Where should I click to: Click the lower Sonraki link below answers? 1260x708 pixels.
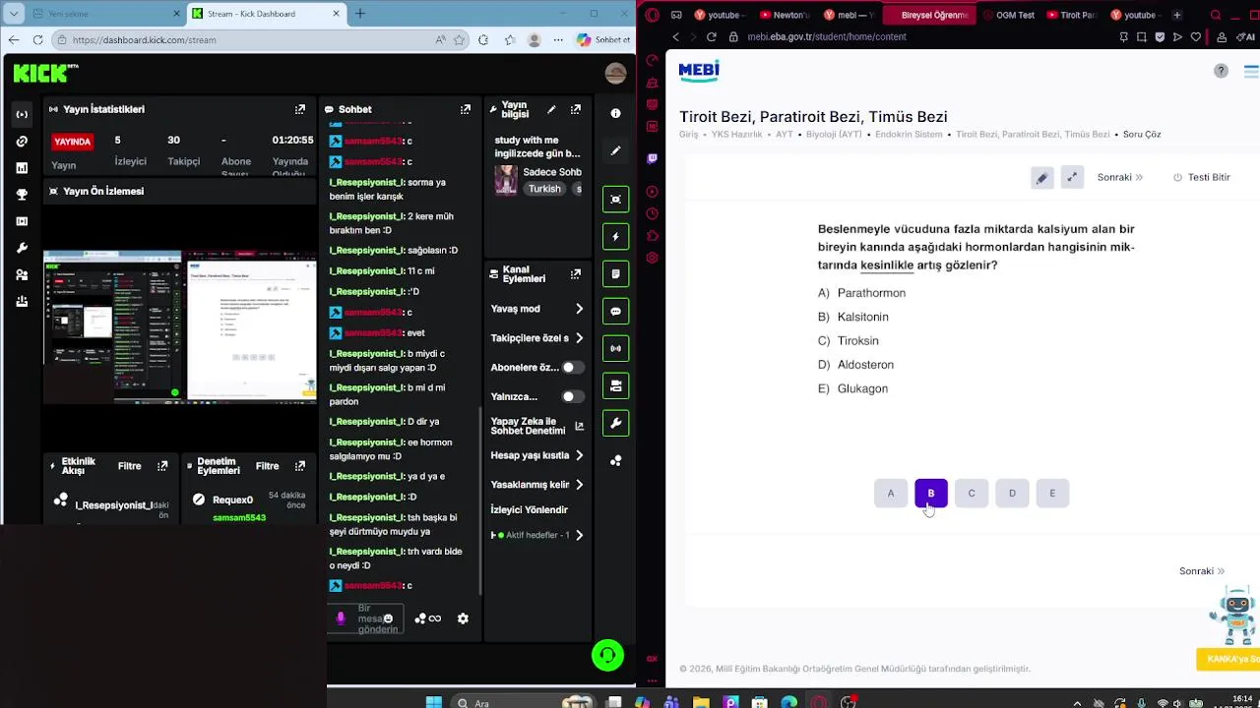coord(1202,571)
